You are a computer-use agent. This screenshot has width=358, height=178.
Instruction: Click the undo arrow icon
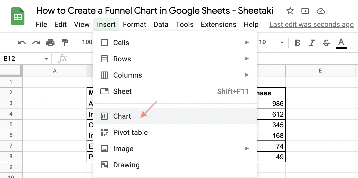22,43
